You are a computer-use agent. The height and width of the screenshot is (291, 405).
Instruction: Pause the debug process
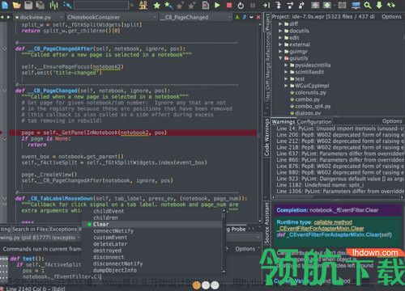[x=253, y=5]
